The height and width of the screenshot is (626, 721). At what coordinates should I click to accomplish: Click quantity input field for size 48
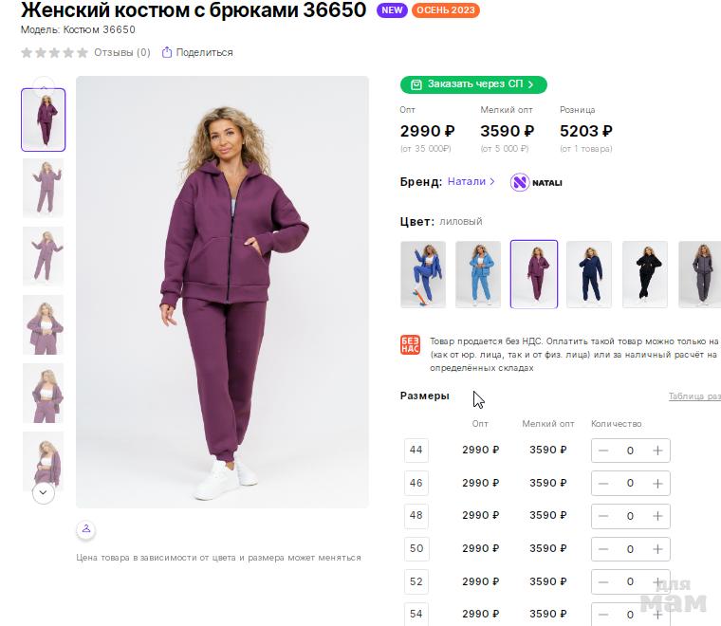coord(630,517)
